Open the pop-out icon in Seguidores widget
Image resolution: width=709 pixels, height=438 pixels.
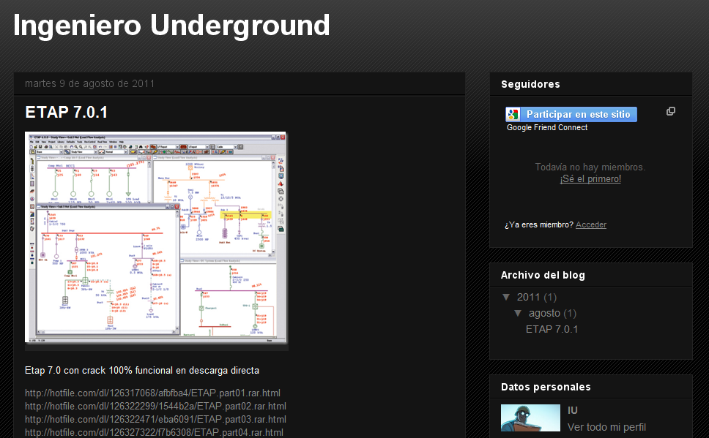(x=671, y=112)
